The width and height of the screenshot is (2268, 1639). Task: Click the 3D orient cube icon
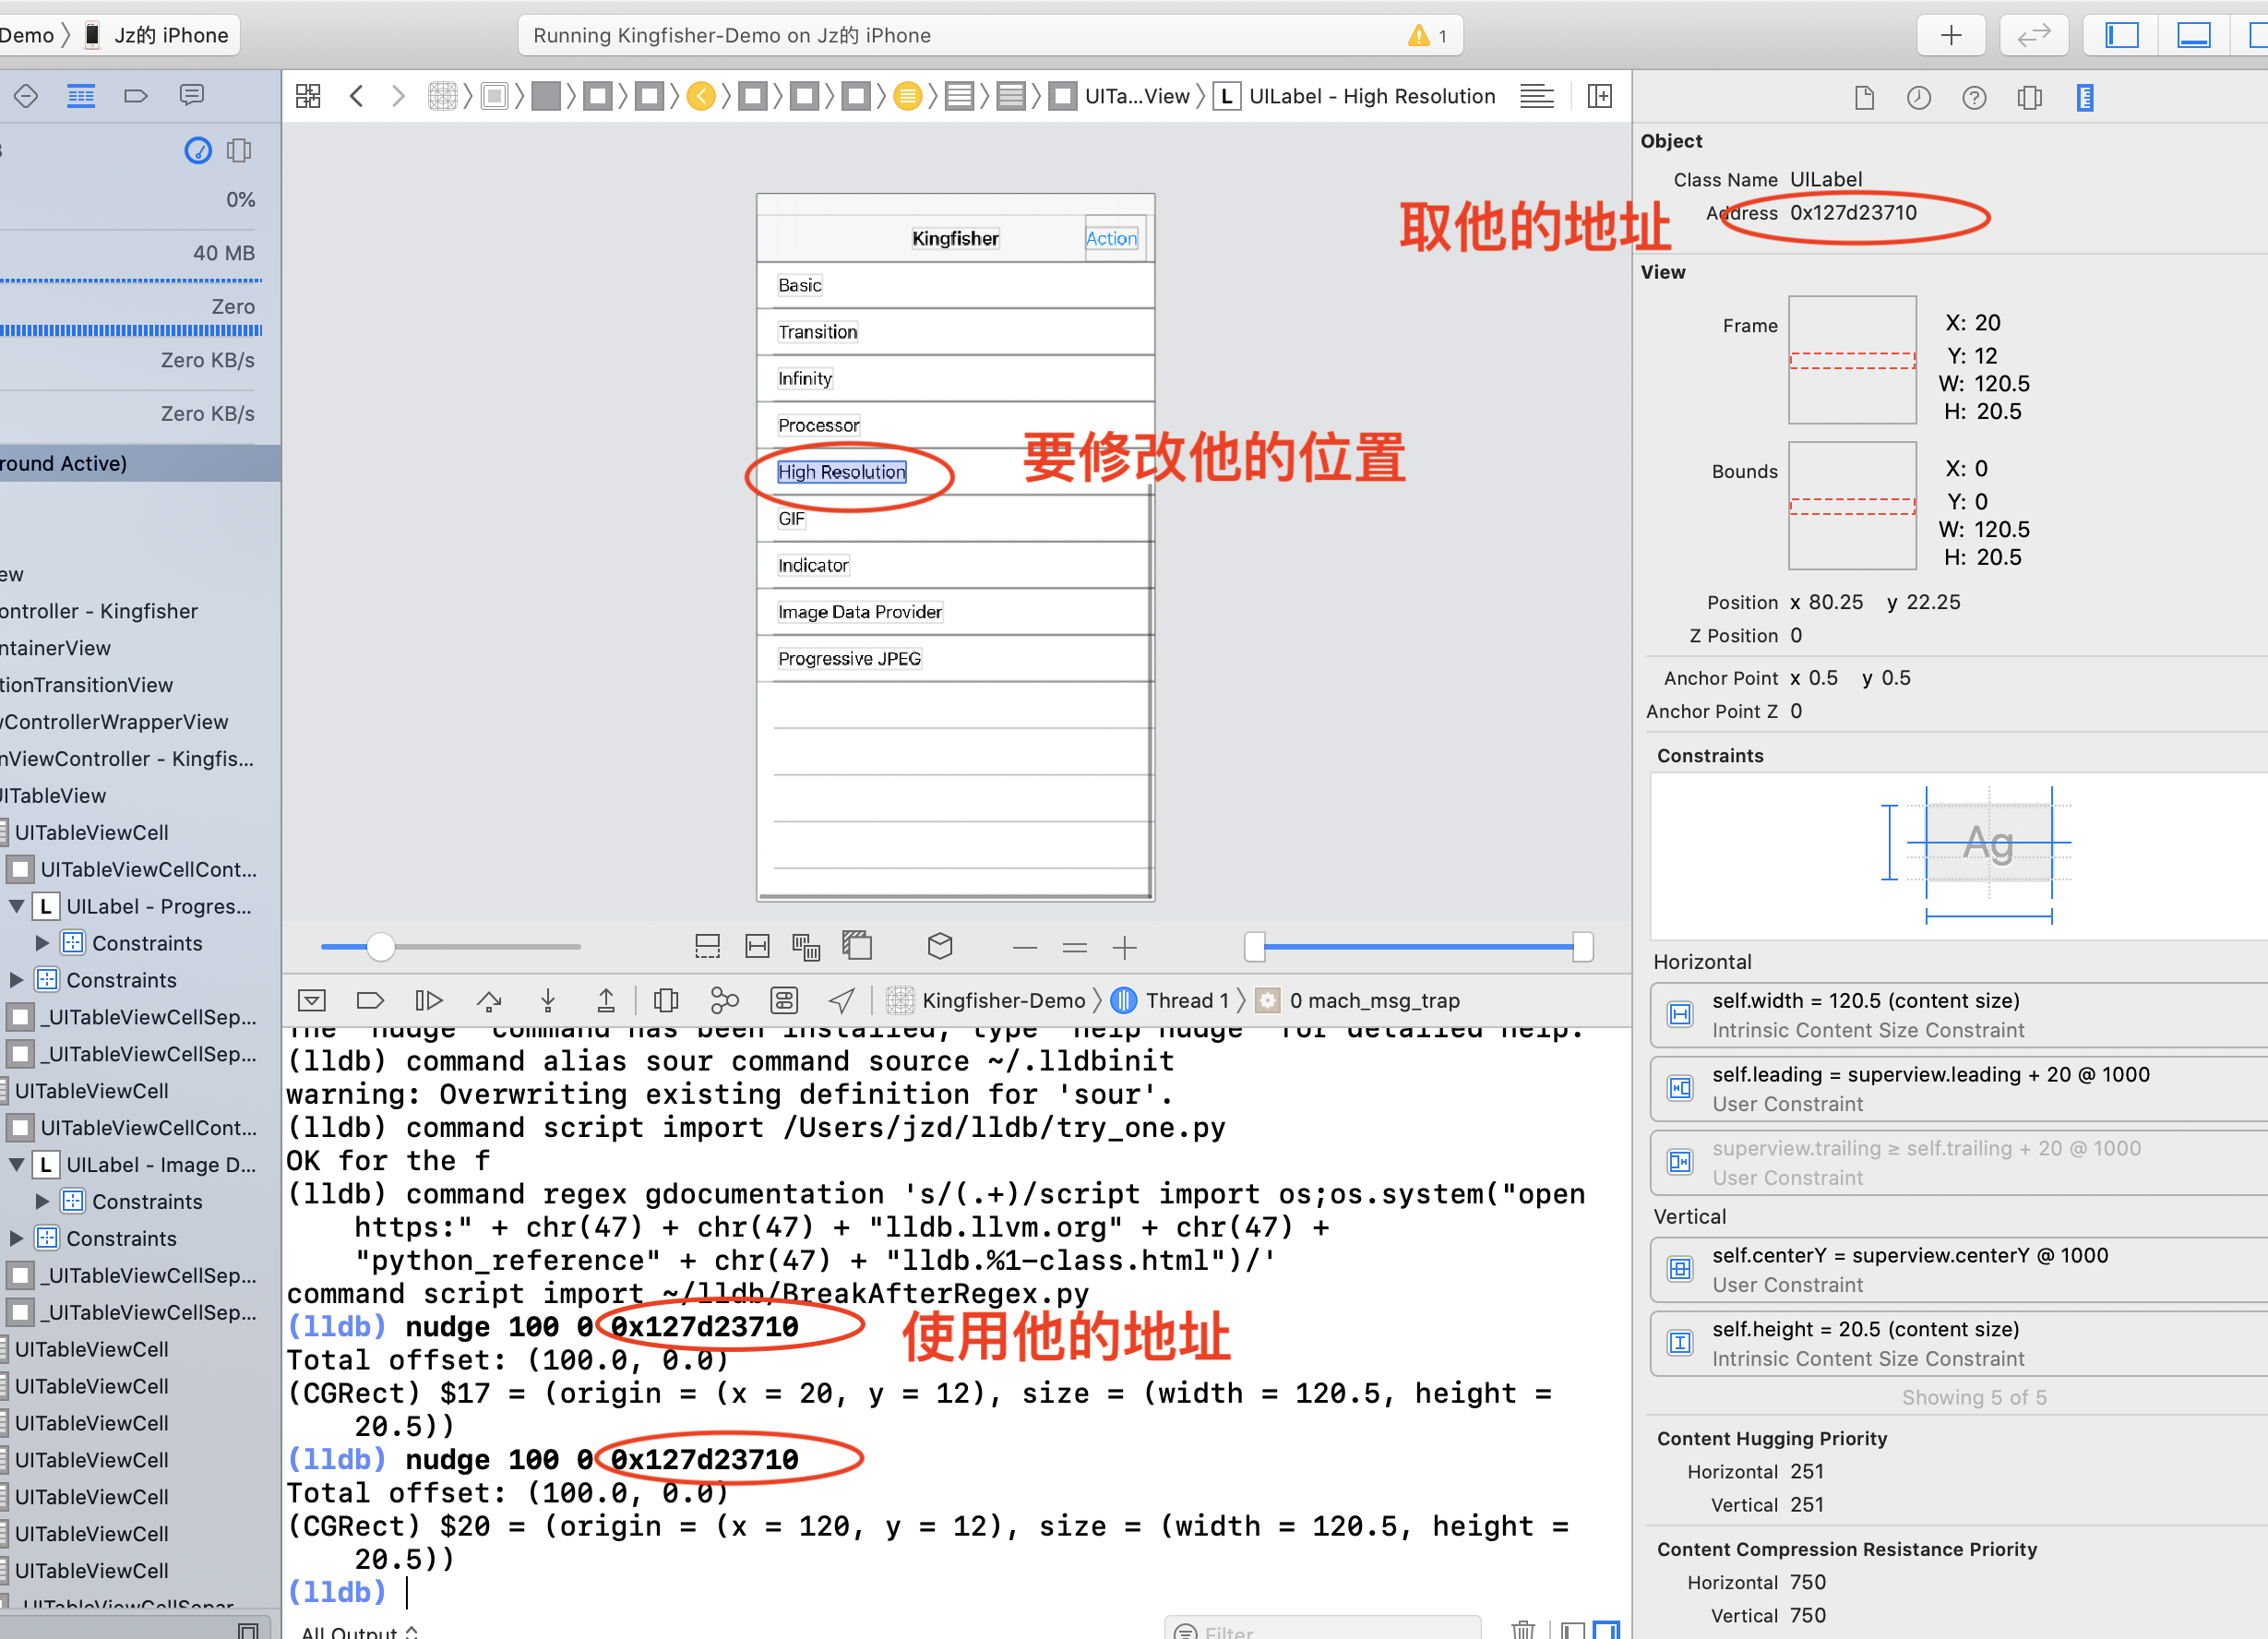pyautogui.click(x=939, y=946)
